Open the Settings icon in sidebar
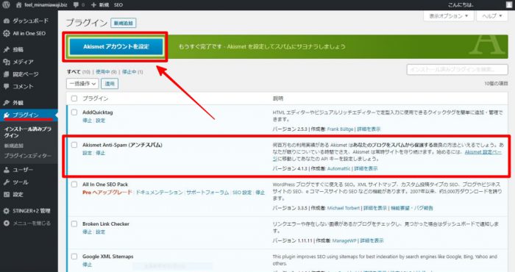 pyautogui.click(x=6, y=195)
